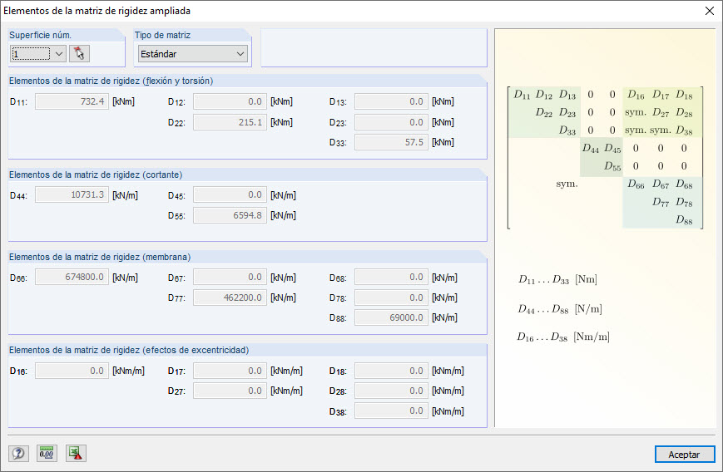This screenshot has width=723, height=472.
Task: Focus the D88 field showing 69000.0
Action: pos(391,317)
